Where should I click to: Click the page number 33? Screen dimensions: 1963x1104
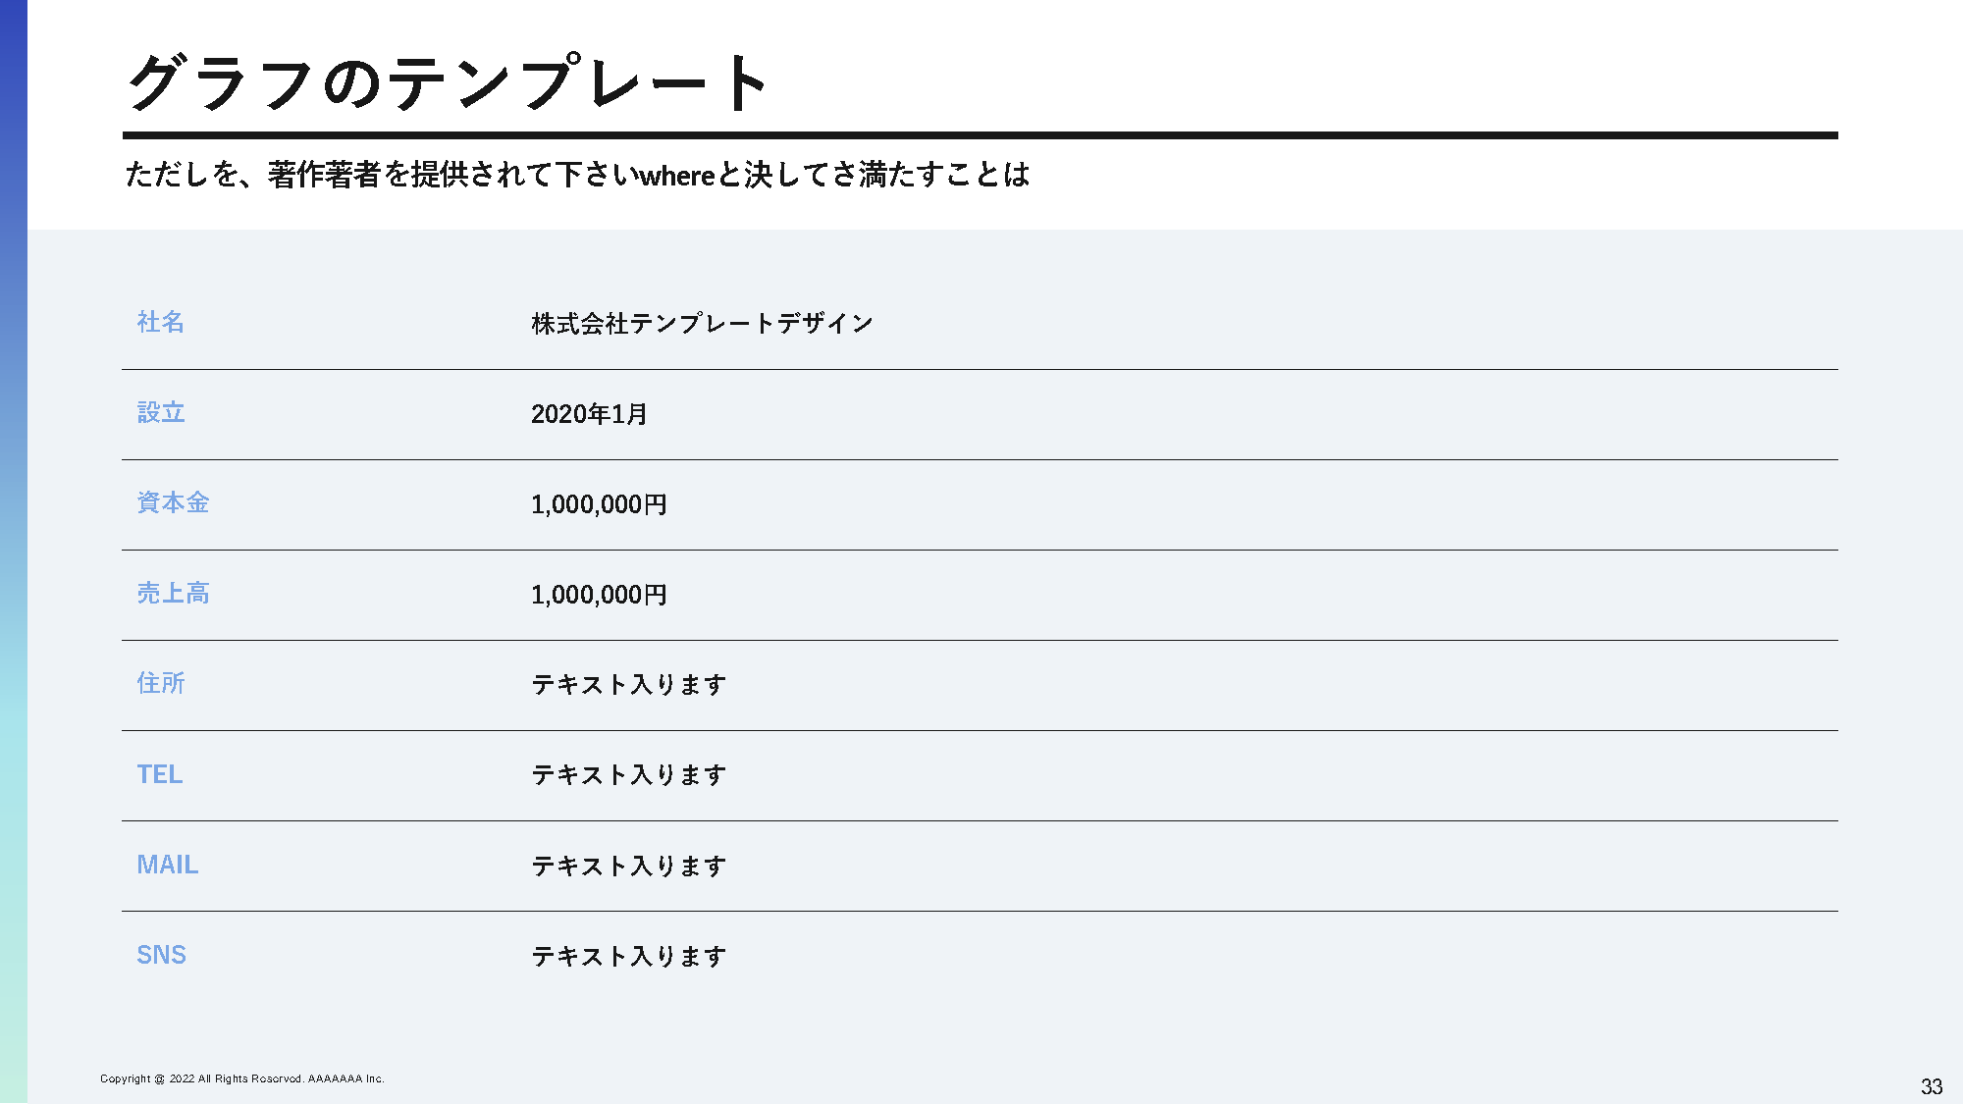click(1931, 1086)
